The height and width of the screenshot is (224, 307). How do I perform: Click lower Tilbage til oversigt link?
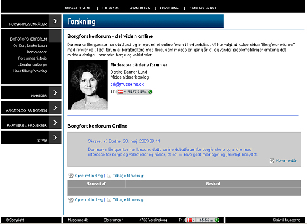coord(129,199)
